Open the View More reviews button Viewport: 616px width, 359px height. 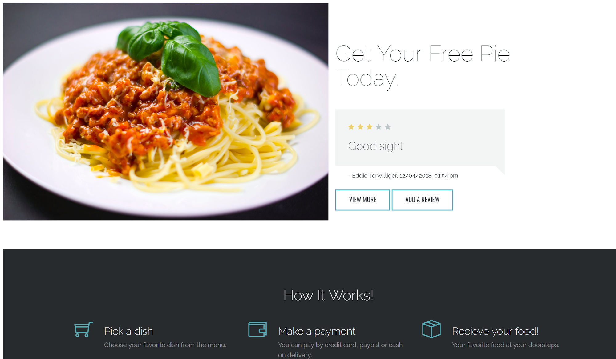pyautogui.click(x=363, y=200)
